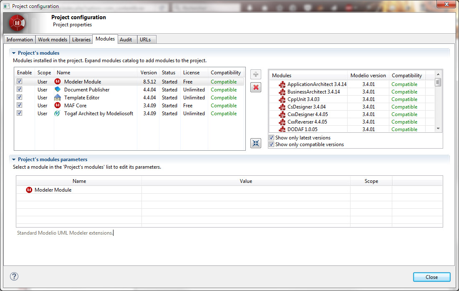459x291 pixels.
Task: Disable the Document Publisher checkbox
Action: coord(19,89)
